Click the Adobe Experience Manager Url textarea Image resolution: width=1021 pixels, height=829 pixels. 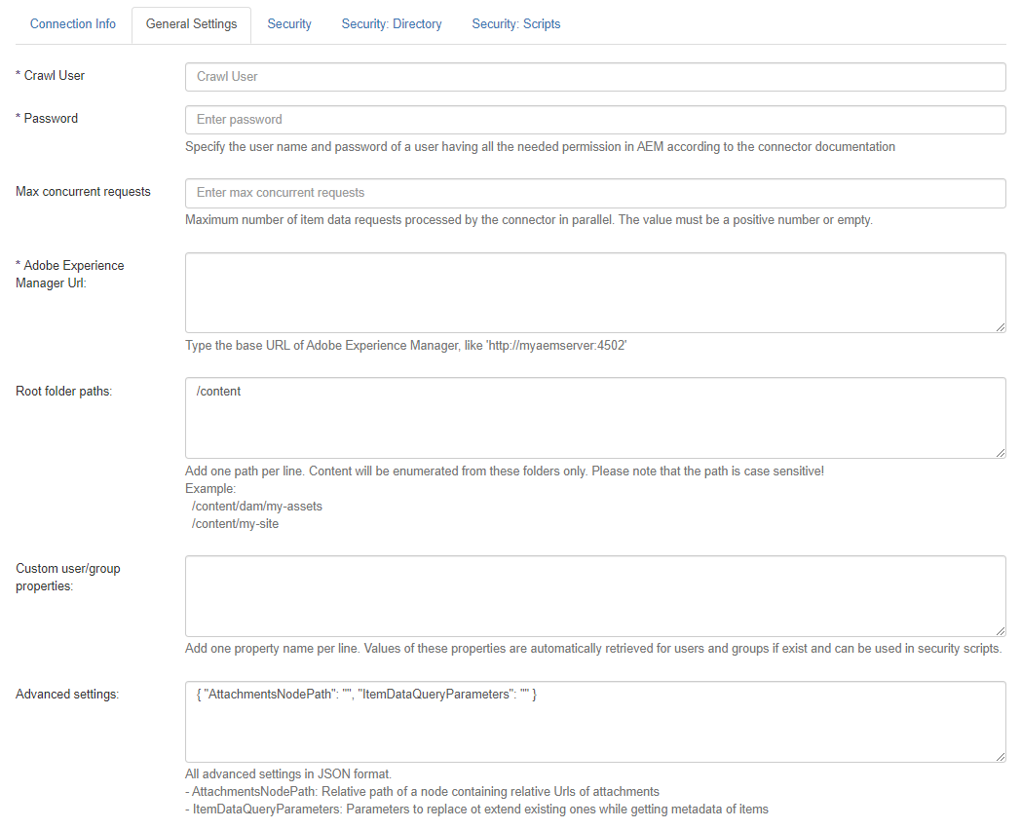(595, 292)
